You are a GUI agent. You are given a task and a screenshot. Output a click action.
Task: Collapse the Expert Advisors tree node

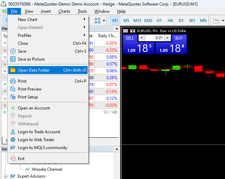pyautogui.click(x=5, y=176)
